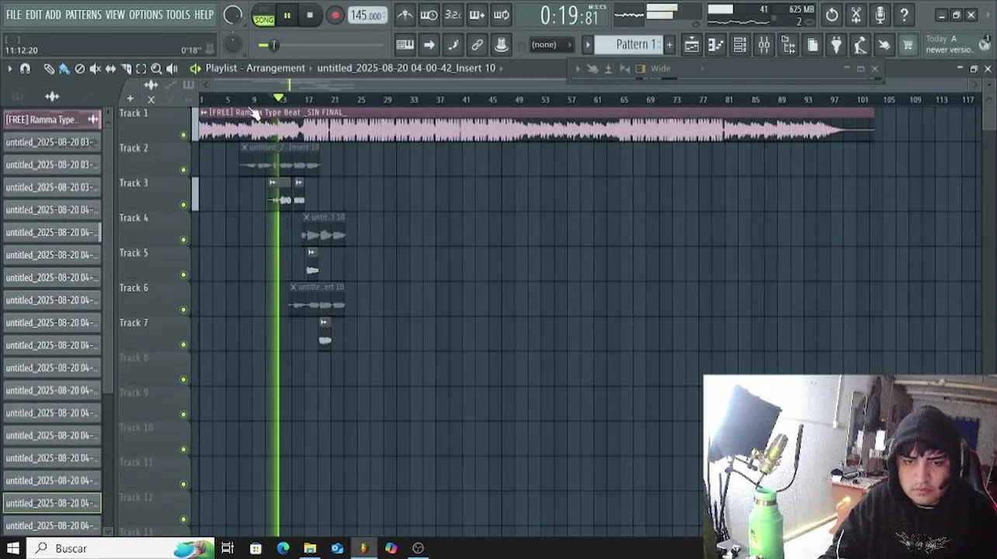Open the content shop cart icon
The width and height of the screenshot is (997, 559).
(908, 45)
